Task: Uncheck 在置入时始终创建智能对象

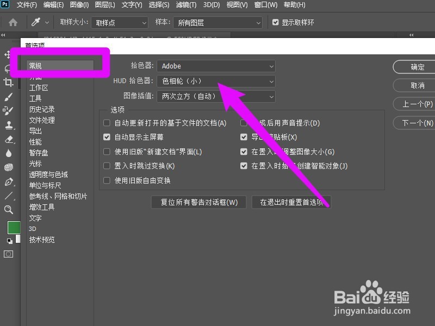Action: [244, 166]
